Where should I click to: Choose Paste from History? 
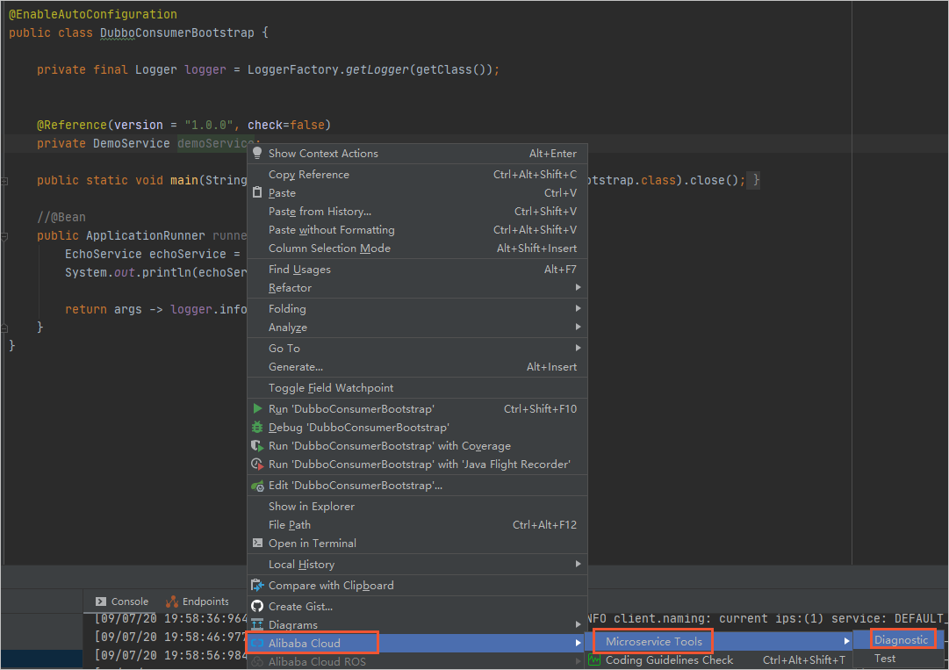point(417,212)
